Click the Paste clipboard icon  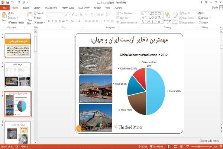coord(4,15)
